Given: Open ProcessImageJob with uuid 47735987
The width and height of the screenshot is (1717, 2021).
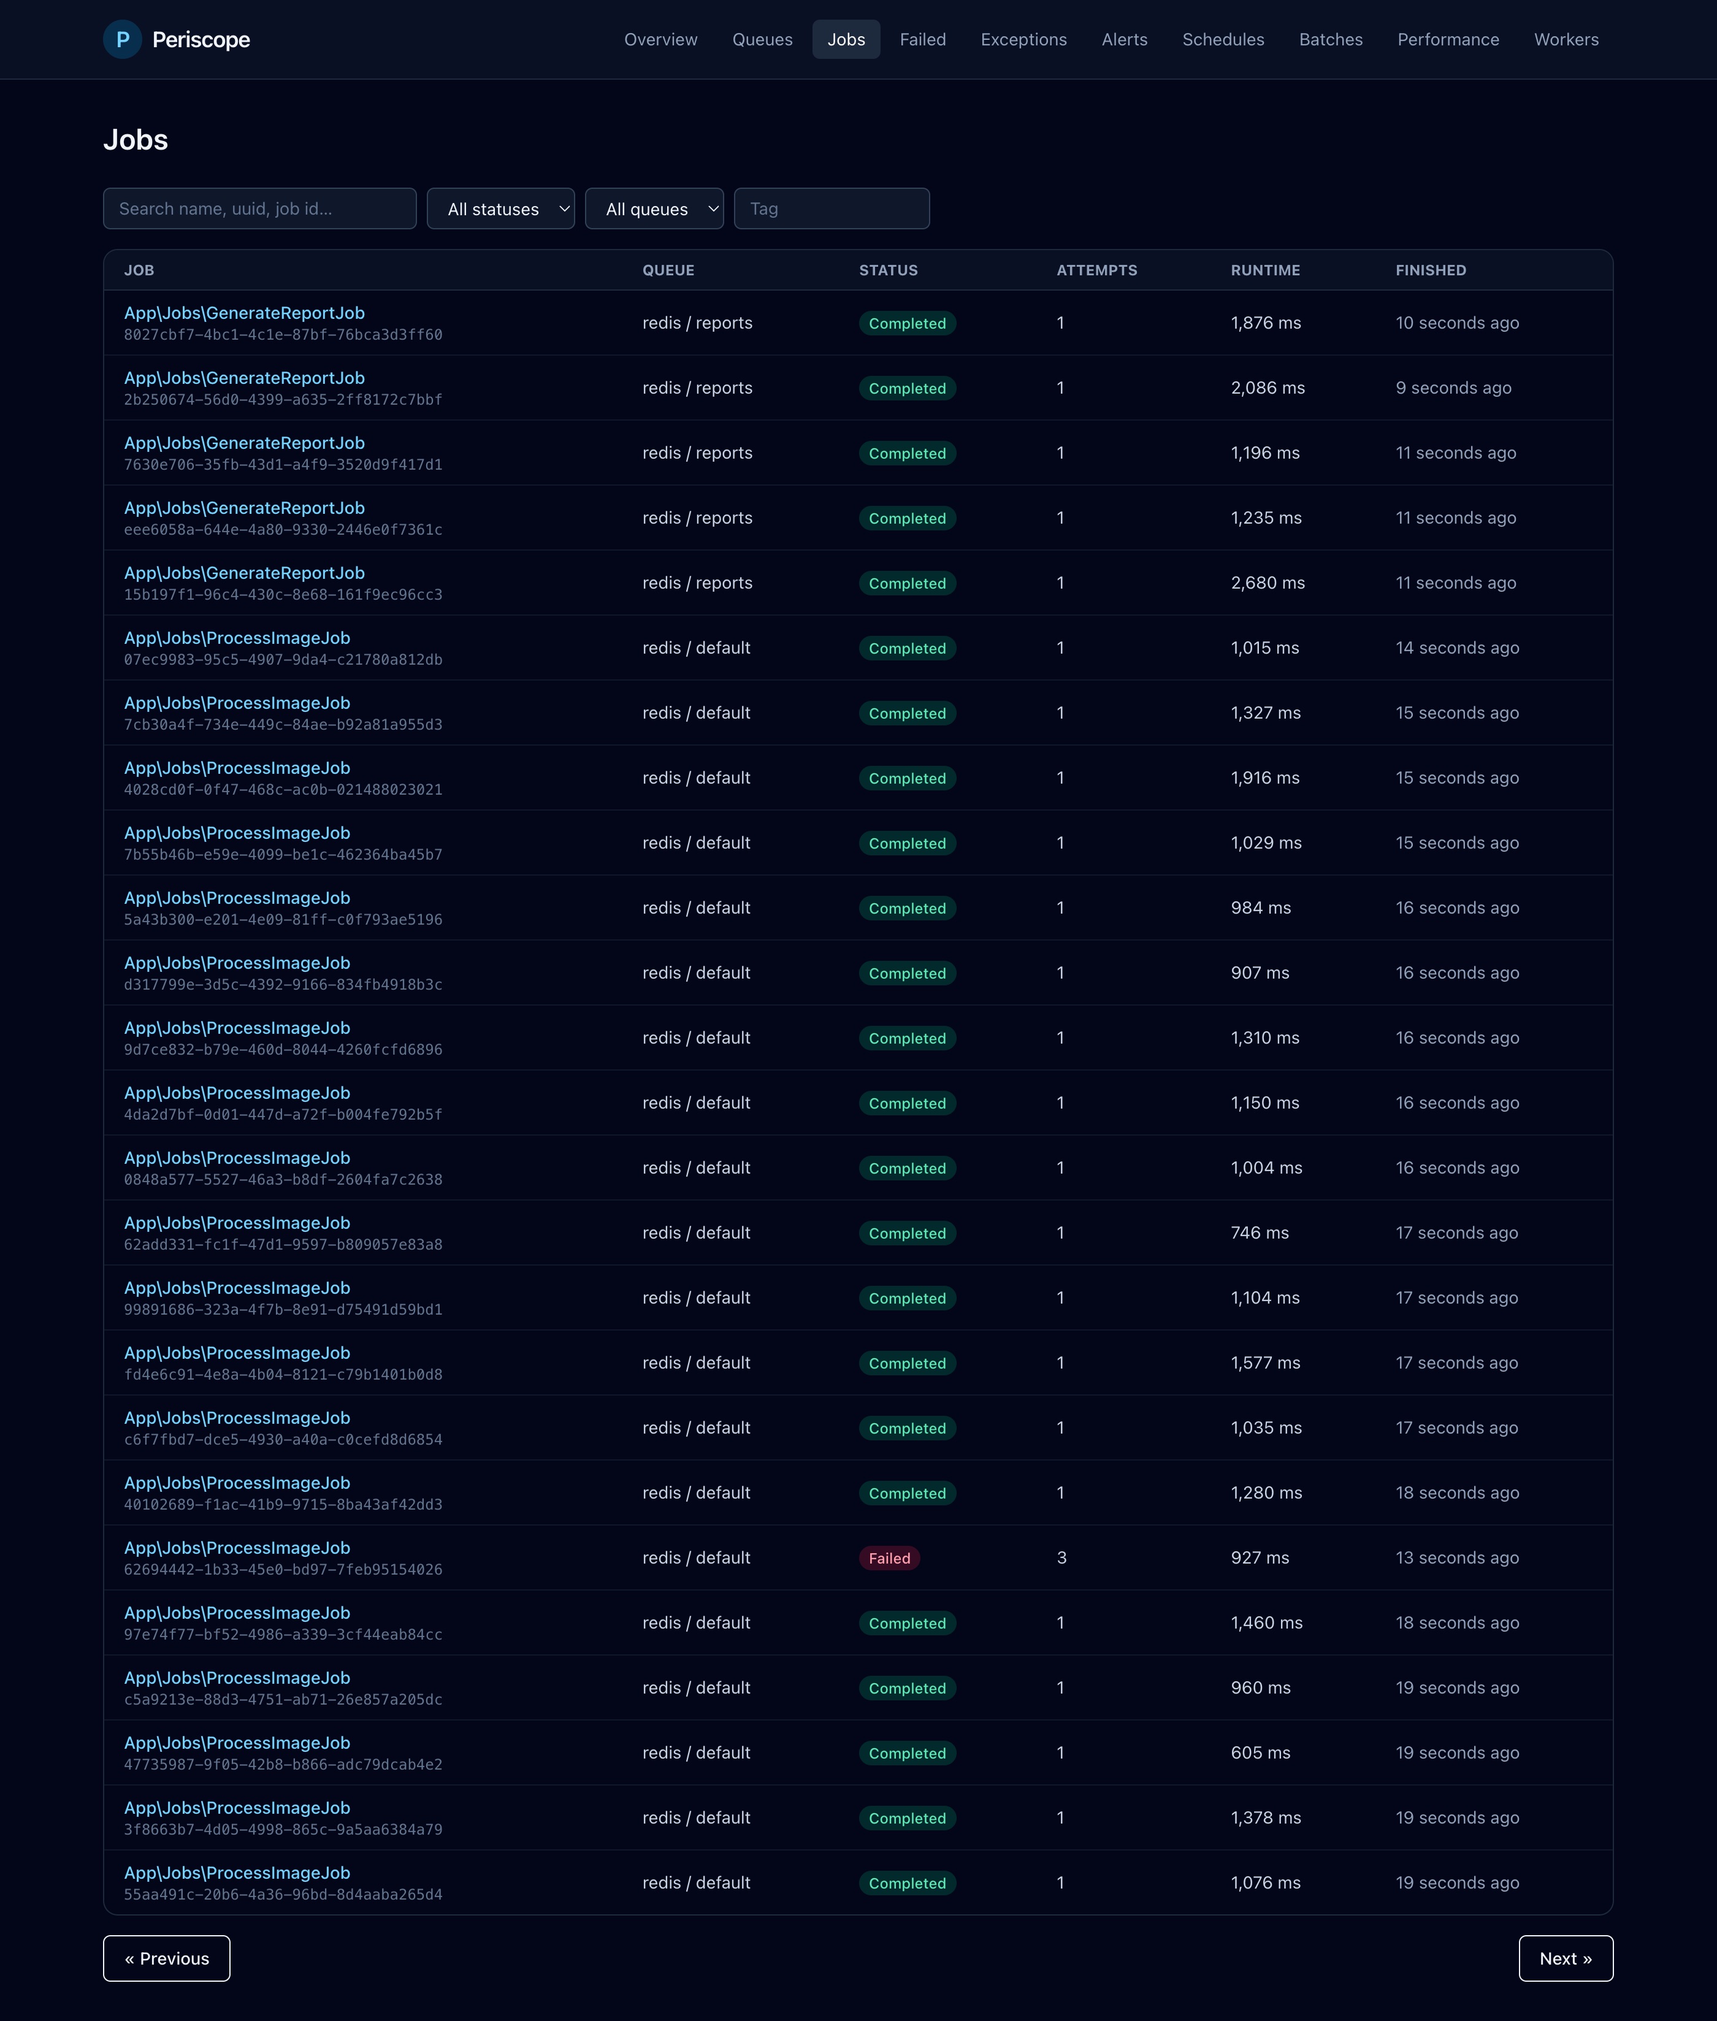Looking at the screenshot, I should click(237, 1743).
